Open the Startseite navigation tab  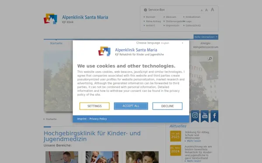point(56,43)
